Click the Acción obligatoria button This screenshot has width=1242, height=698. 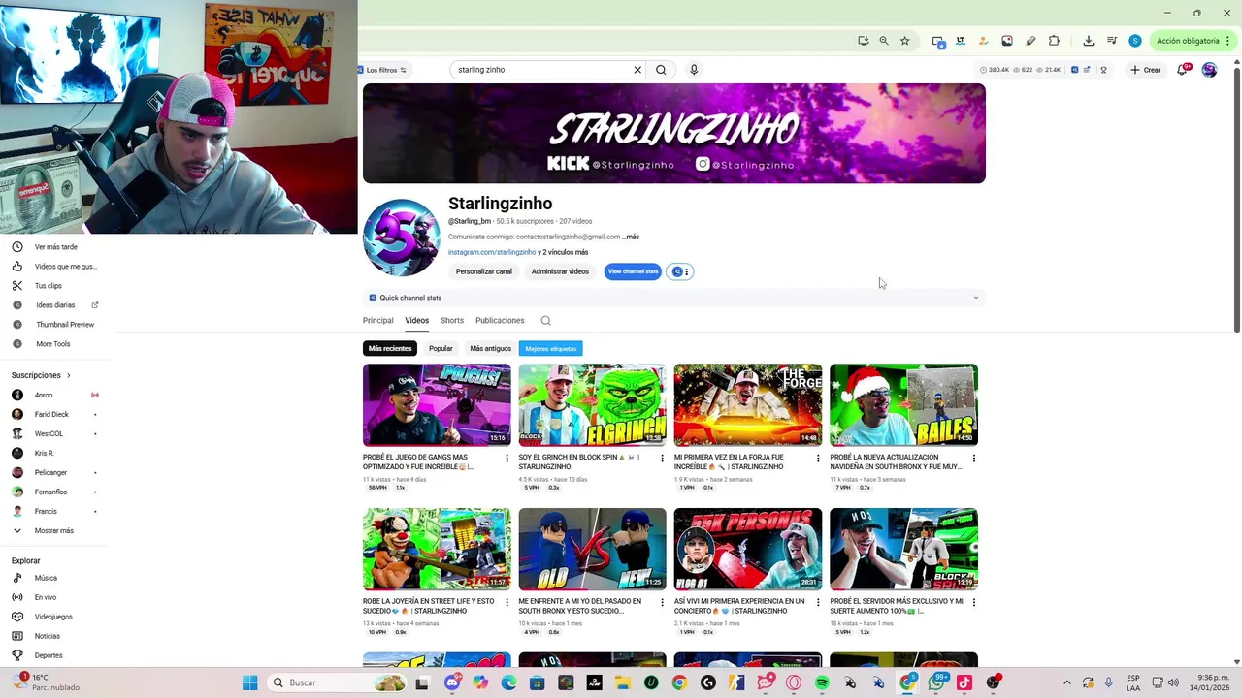[1193, 41]
